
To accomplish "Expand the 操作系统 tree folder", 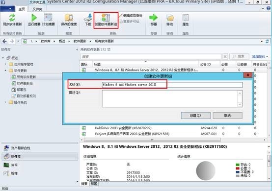I will [5, 102].
